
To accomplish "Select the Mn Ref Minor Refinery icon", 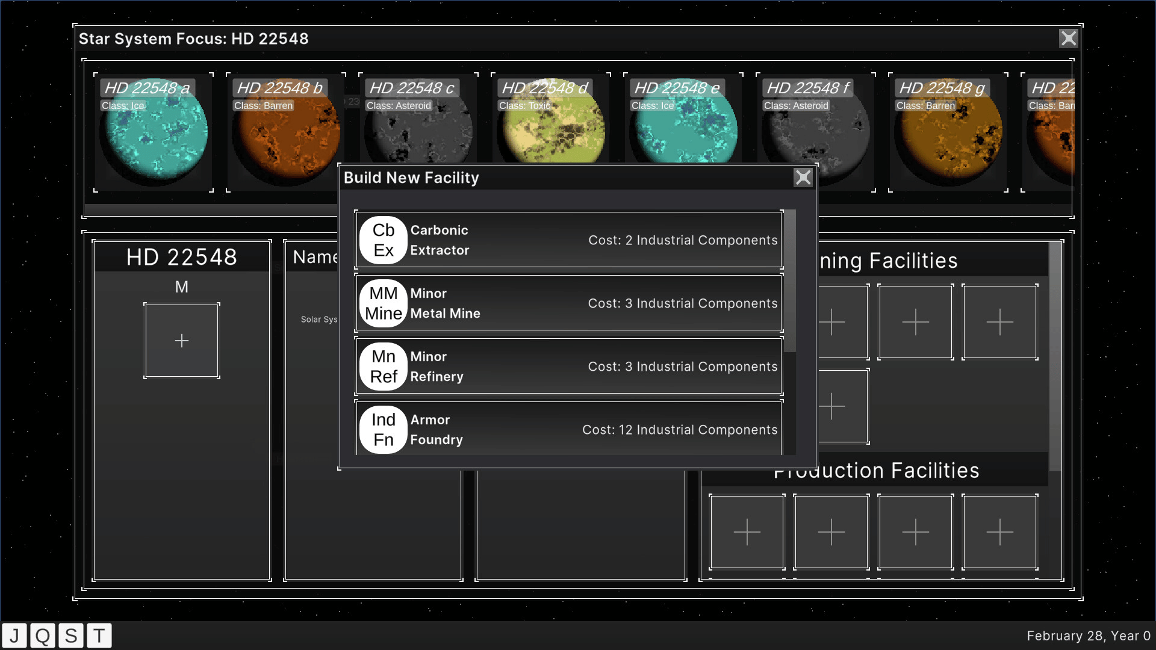I will [x=384, y=367].
